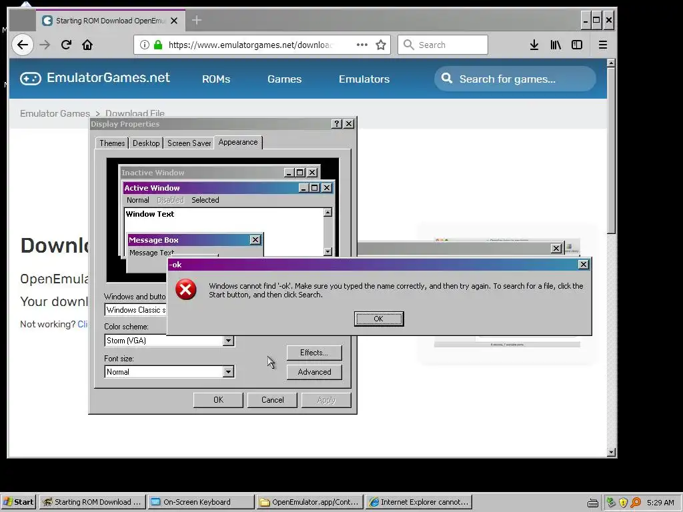Image resolution: width=683 pixels, height=512 pixels.
Task: Open Firefox library icon
Action: [556, 45]
